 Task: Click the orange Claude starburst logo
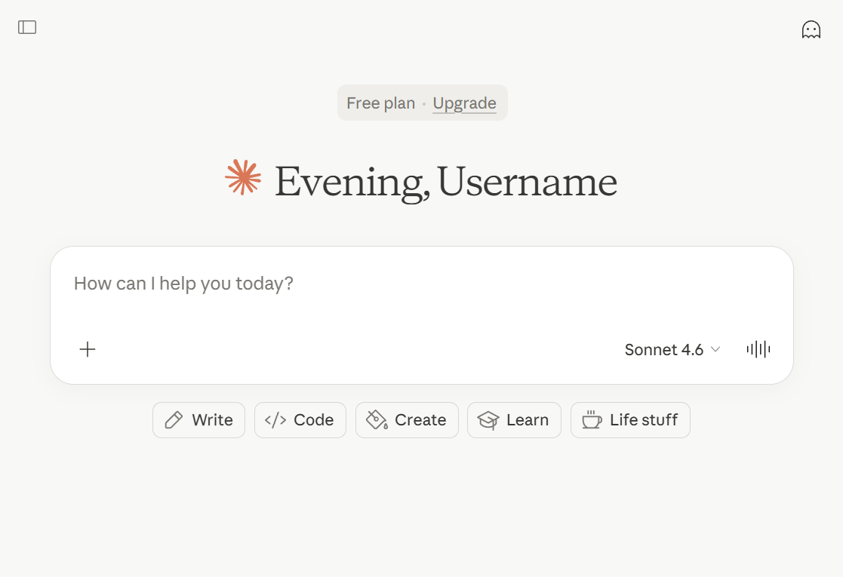[243, 176]
